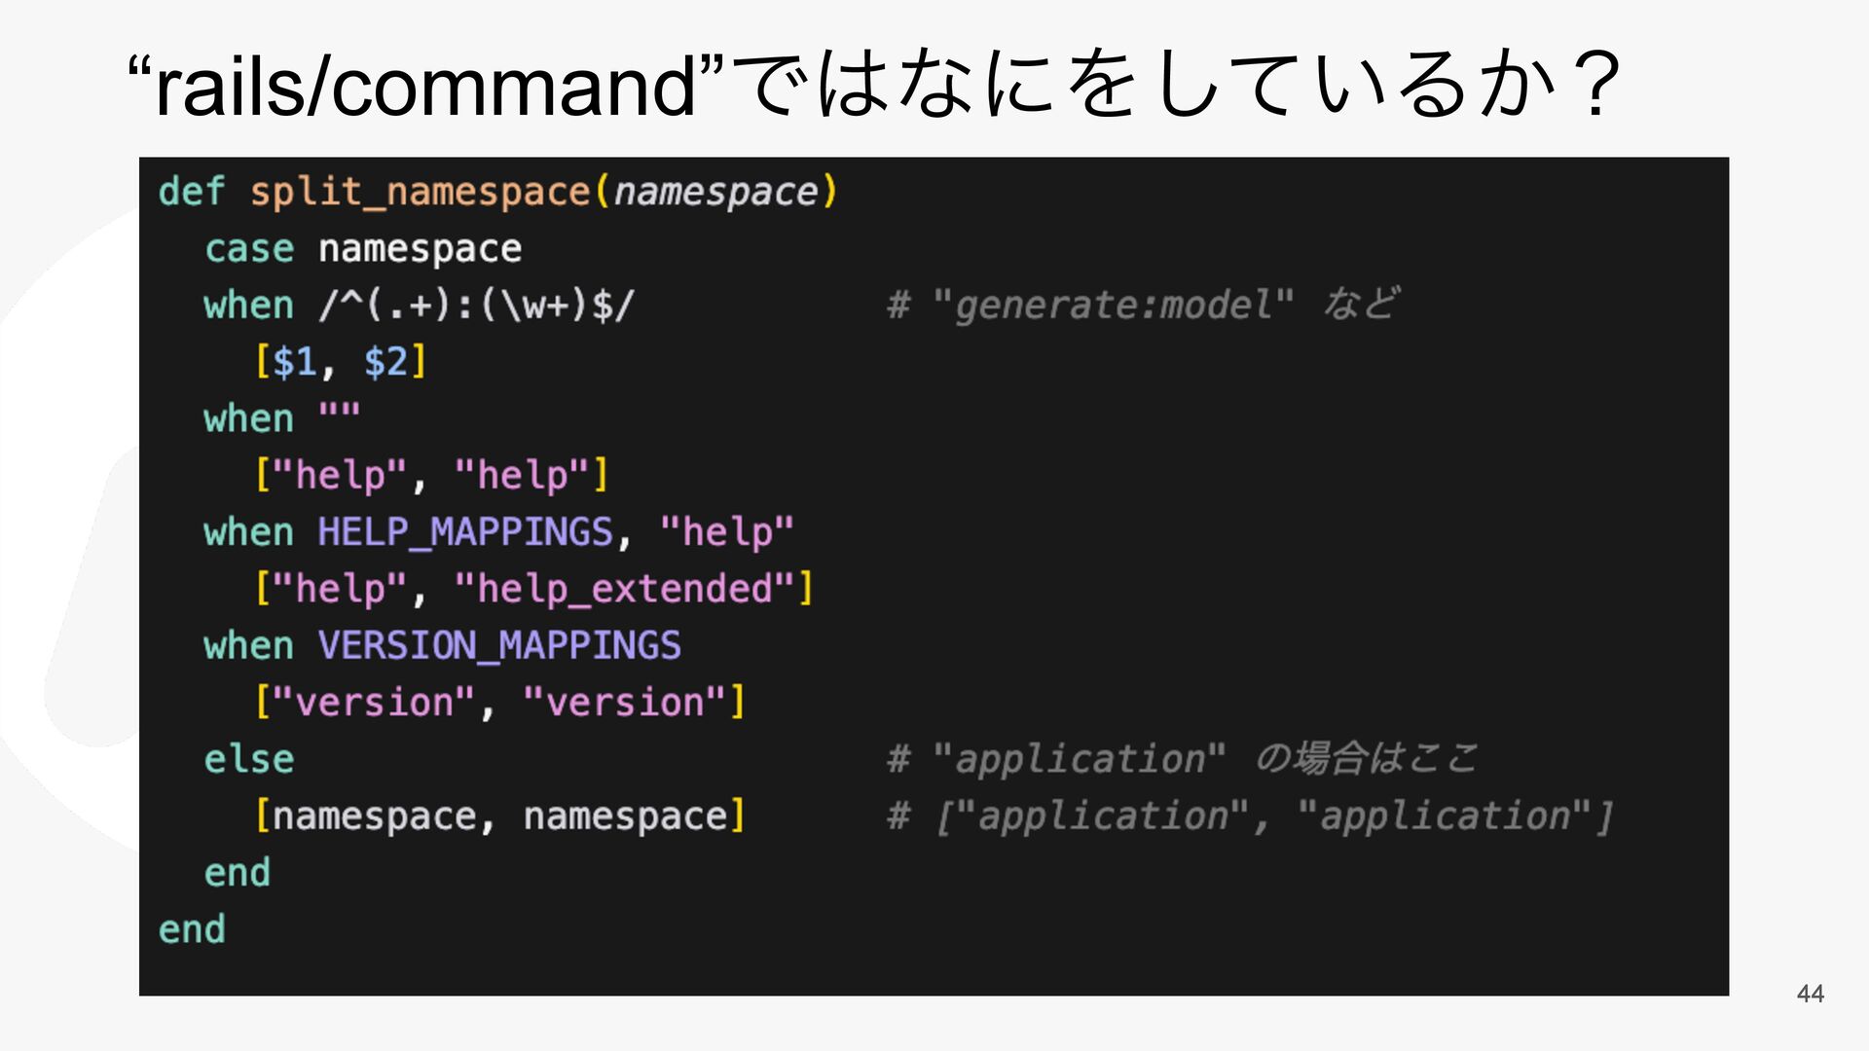This screenshot has height=1051, width=1869.
Task: Click the line 'when ""'
Action: (x=281, y=418)
